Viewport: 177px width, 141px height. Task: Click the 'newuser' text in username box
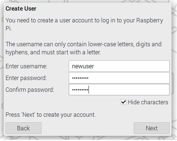click(83, 66)
